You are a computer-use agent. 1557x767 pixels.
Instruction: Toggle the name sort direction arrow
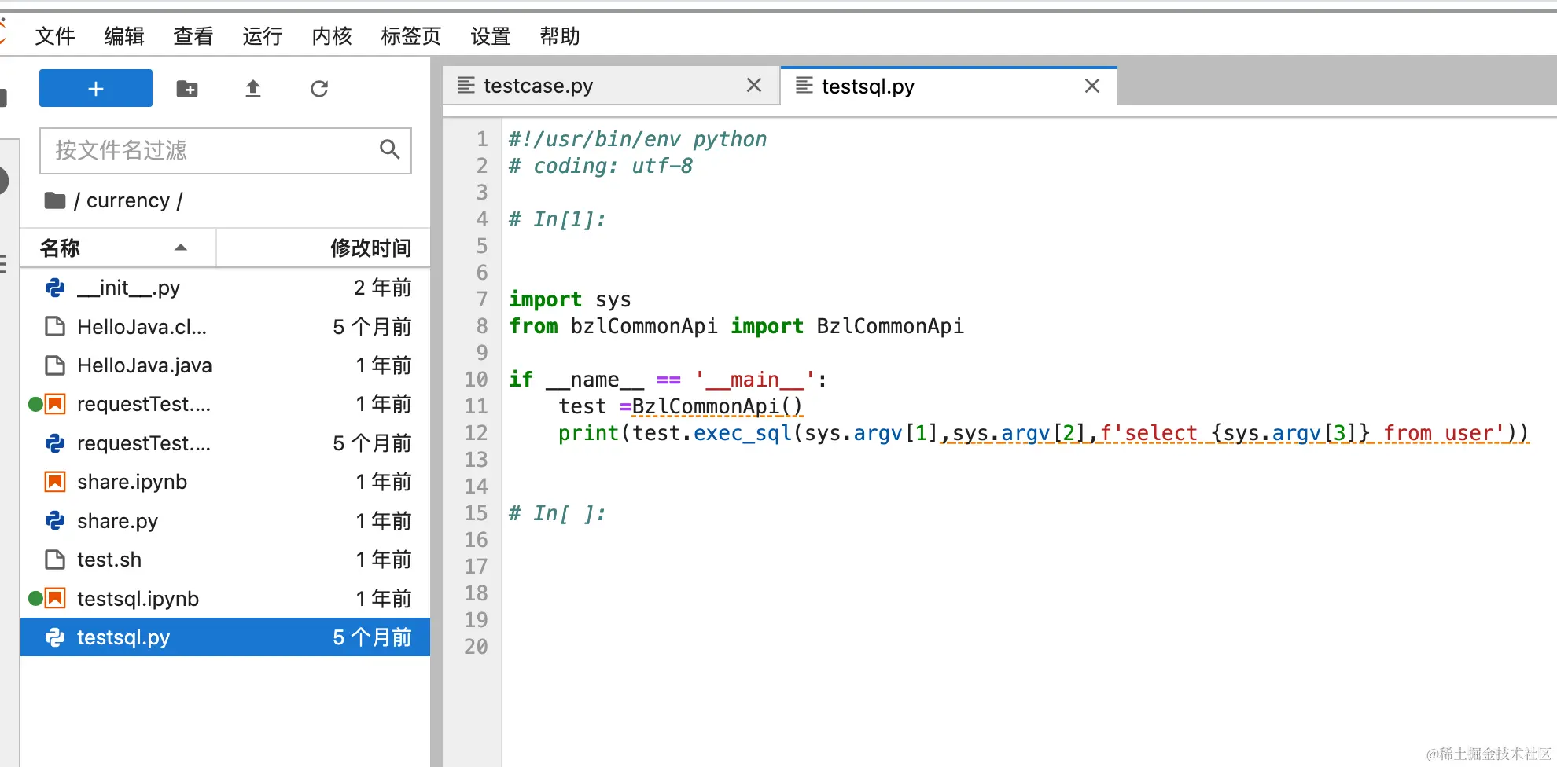click(181, 248)
